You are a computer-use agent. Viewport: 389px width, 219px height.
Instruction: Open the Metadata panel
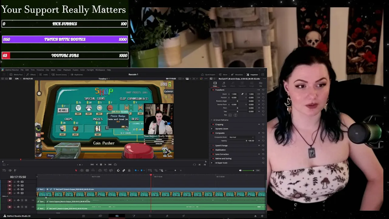click(237, 75)
